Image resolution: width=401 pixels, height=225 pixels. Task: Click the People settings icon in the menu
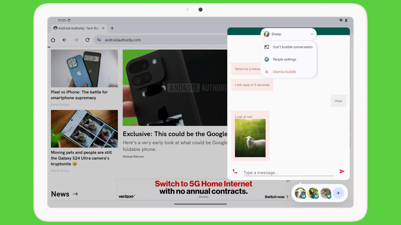[x=267, y=59]
